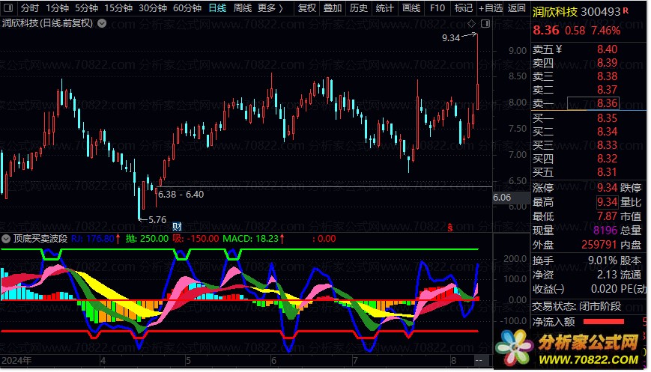
Task: Click the 净流入额 red bar
Action: tap(604, 321)
